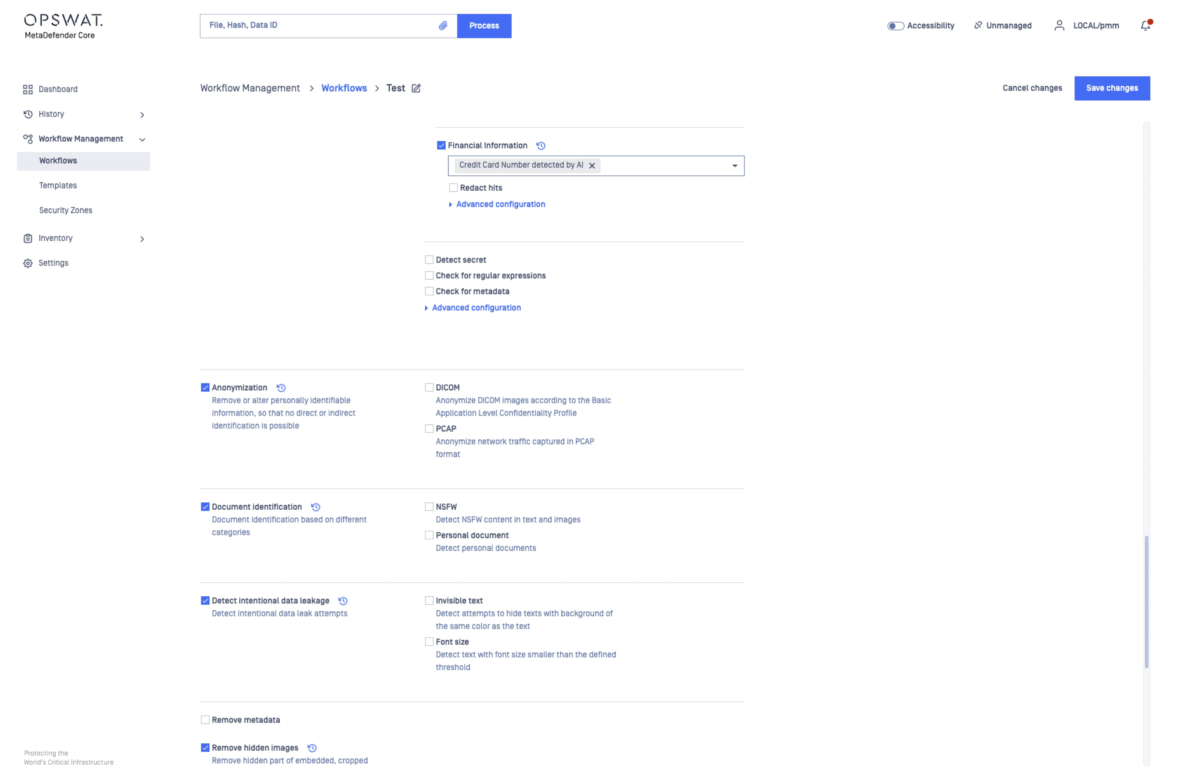
Task: Expand Advanced configuration under Redact hits
Action: coord(500,204)
